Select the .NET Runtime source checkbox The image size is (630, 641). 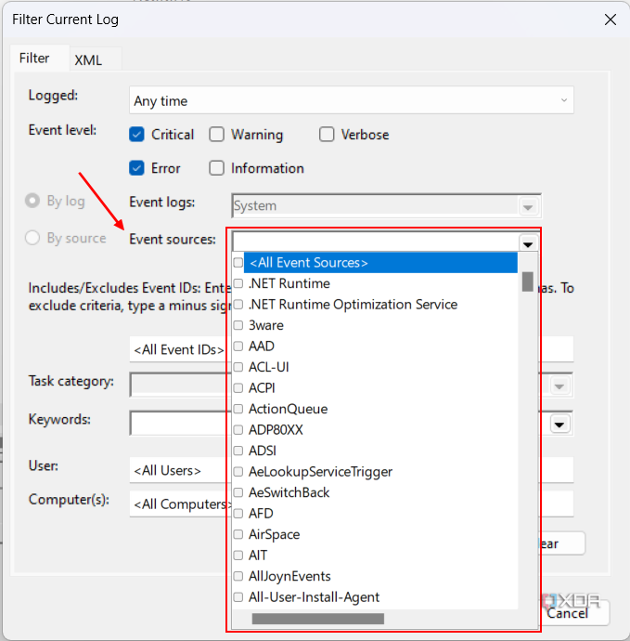coord(238,283)
